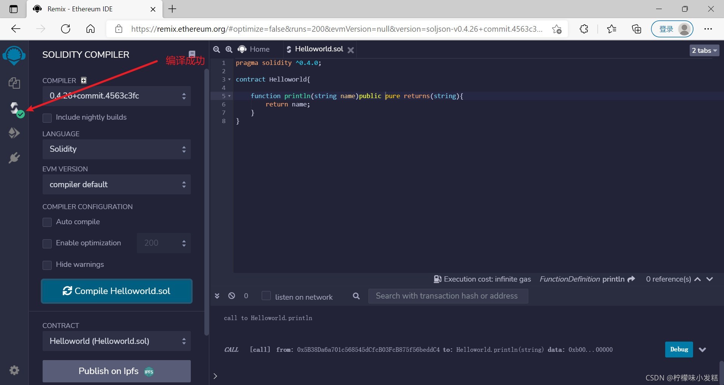Image resolution: width=724 pixels, height=385 pixels.
Task: Toggle Auto compile checkbox
Action: [47, 222]
